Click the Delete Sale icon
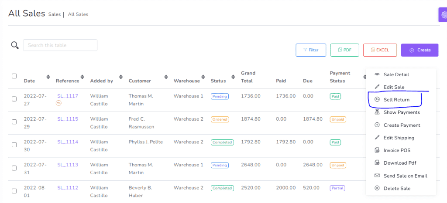Viewport: 447px width, 203px height. pyautogui.click(x=377, y=188)
